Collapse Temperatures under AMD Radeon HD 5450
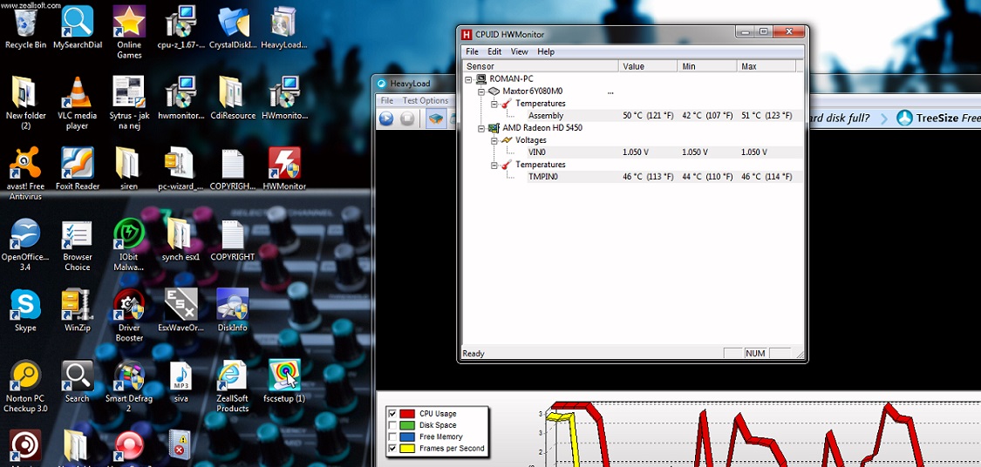 [494, 165]
